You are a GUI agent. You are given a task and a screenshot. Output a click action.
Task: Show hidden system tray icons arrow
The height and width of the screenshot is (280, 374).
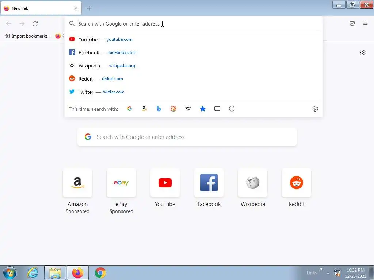[328, 273]
